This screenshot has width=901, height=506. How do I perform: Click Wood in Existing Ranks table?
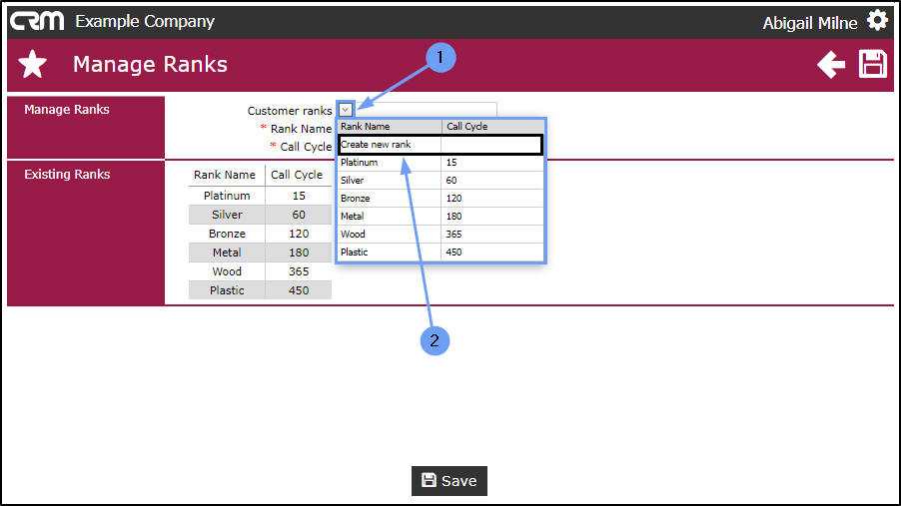pyautogui.click(x=227, y=271)
